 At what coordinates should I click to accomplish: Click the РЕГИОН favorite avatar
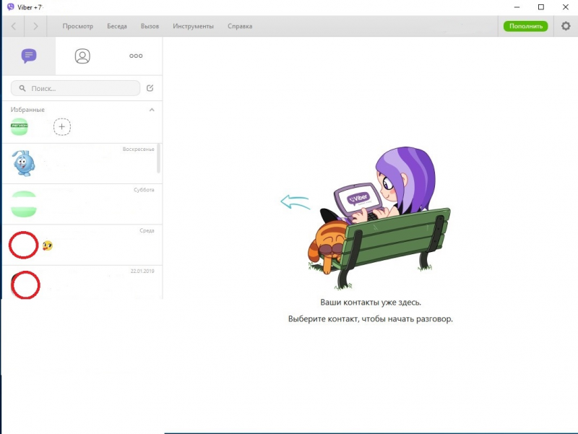click(x=20, y=126)
